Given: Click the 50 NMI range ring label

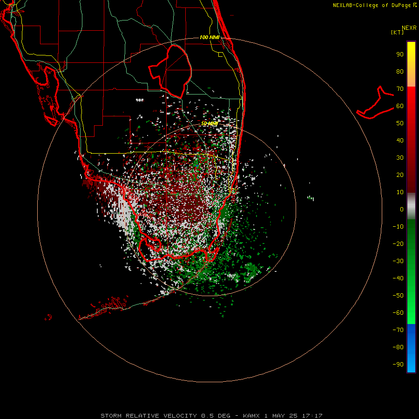Looking at the screenshot, I should (x=209, y=123).
